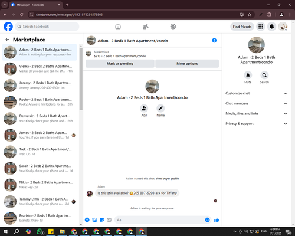Attach a photo file in composer
Screen dimensions: 295x236
coord(94,220)
